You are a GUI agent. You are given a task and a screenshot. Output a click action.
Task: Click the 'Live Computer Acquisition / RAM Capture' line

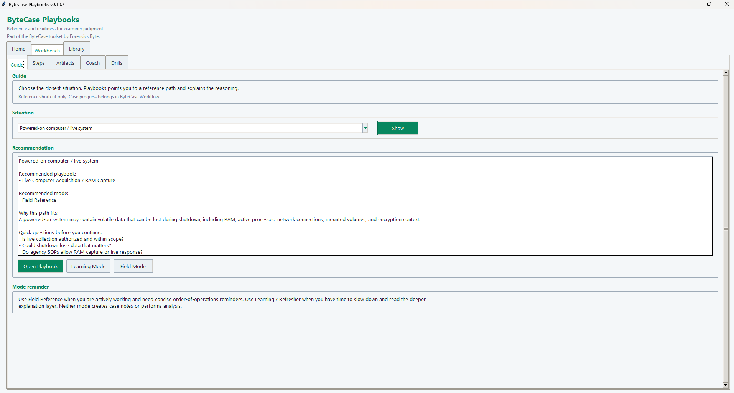67,181
